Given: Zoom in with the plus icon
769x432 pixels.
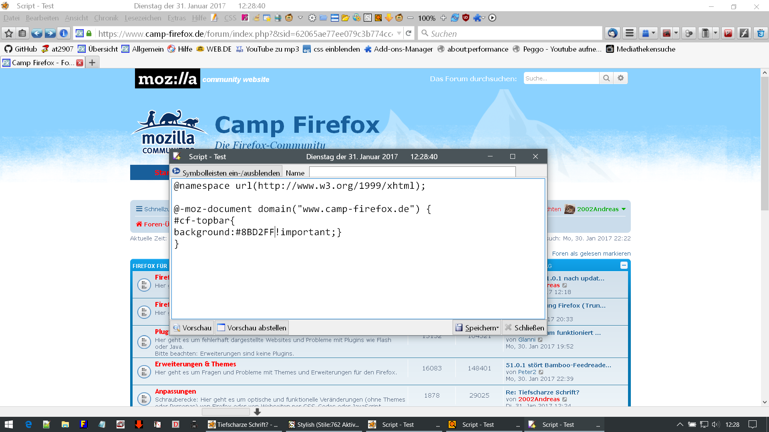Looking at the screenshot, I should pyautogui.click(x=443, y=18).
